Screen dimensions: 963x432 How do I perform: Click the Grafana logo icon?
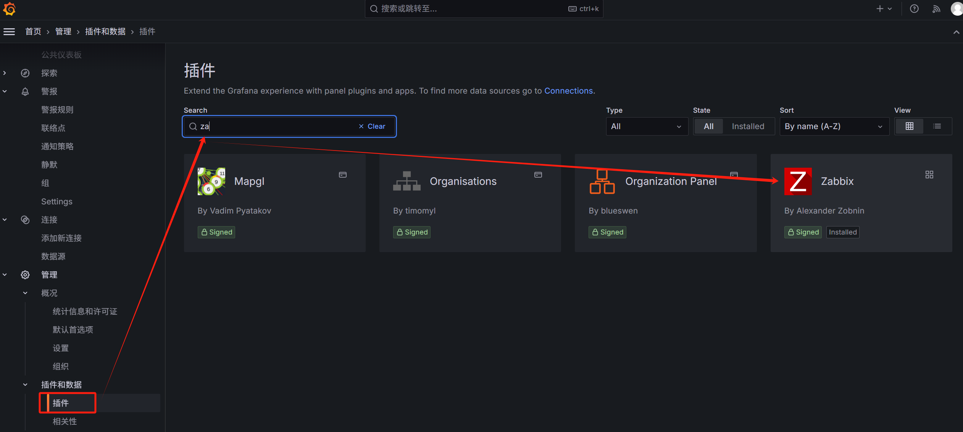[9, 9]
